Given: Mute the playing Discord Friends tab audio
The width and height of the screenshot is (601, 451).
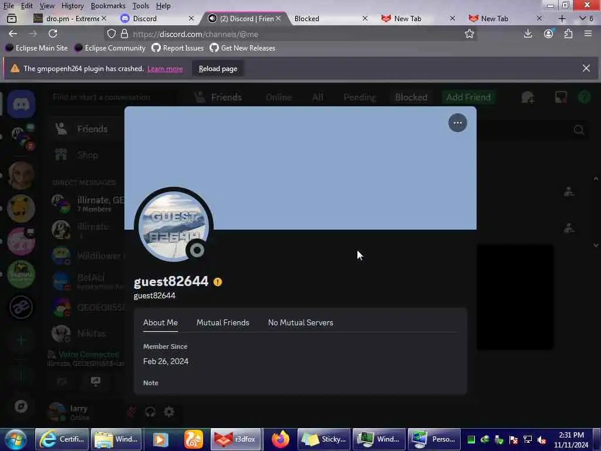Looking at the screenshot, I should point(212,18).
